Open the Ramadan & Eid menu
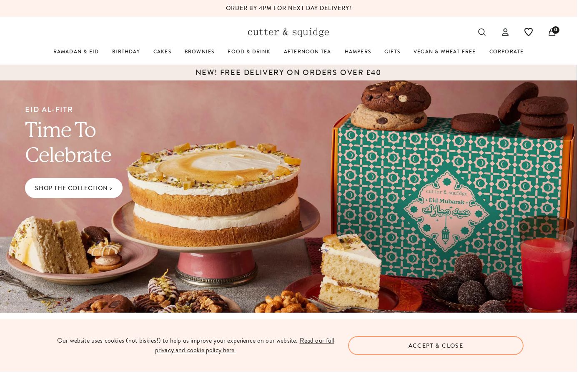 pyautogui.click(x=76, y=52)
